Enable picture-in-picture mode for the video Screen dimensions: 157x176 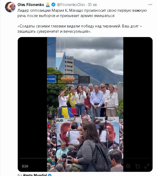[137, 166]
